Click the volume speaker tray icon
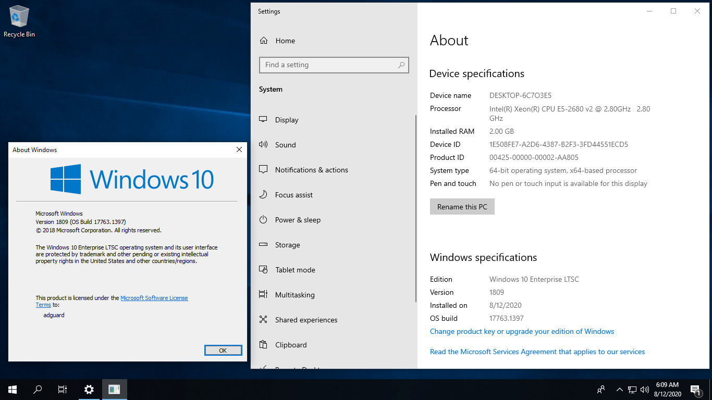 tap(645, 390)
